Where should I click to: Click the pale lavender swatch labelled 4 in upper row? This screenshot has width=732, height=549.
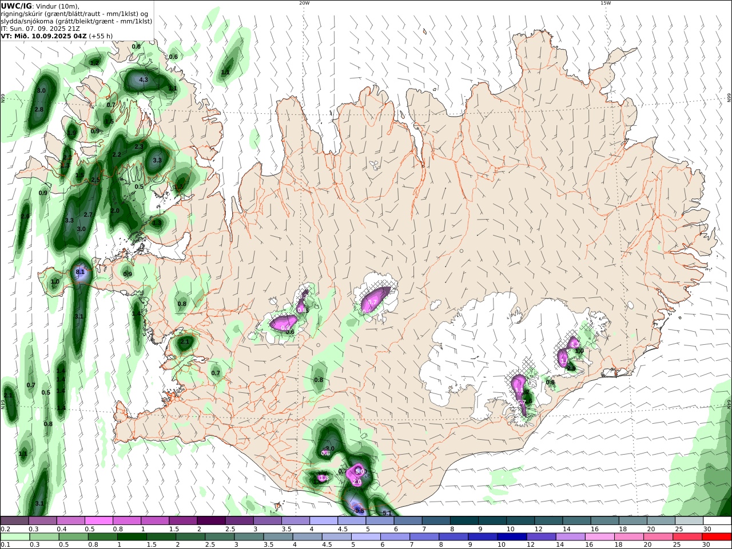pos(323,520)
